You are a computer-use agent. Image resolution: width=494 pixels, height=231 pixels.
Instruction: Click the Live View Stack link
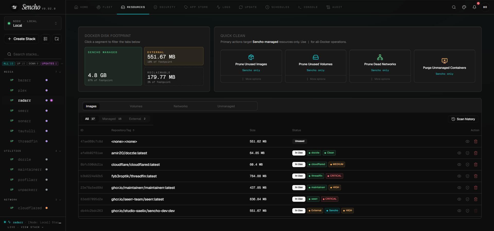[25, 227]
